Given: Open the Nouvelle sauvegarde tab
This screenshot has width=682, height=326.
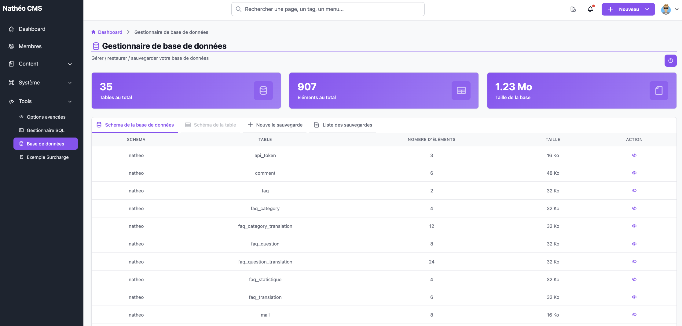Looking at the screenshot, I should pyautogui.click(x=275, y=125).
